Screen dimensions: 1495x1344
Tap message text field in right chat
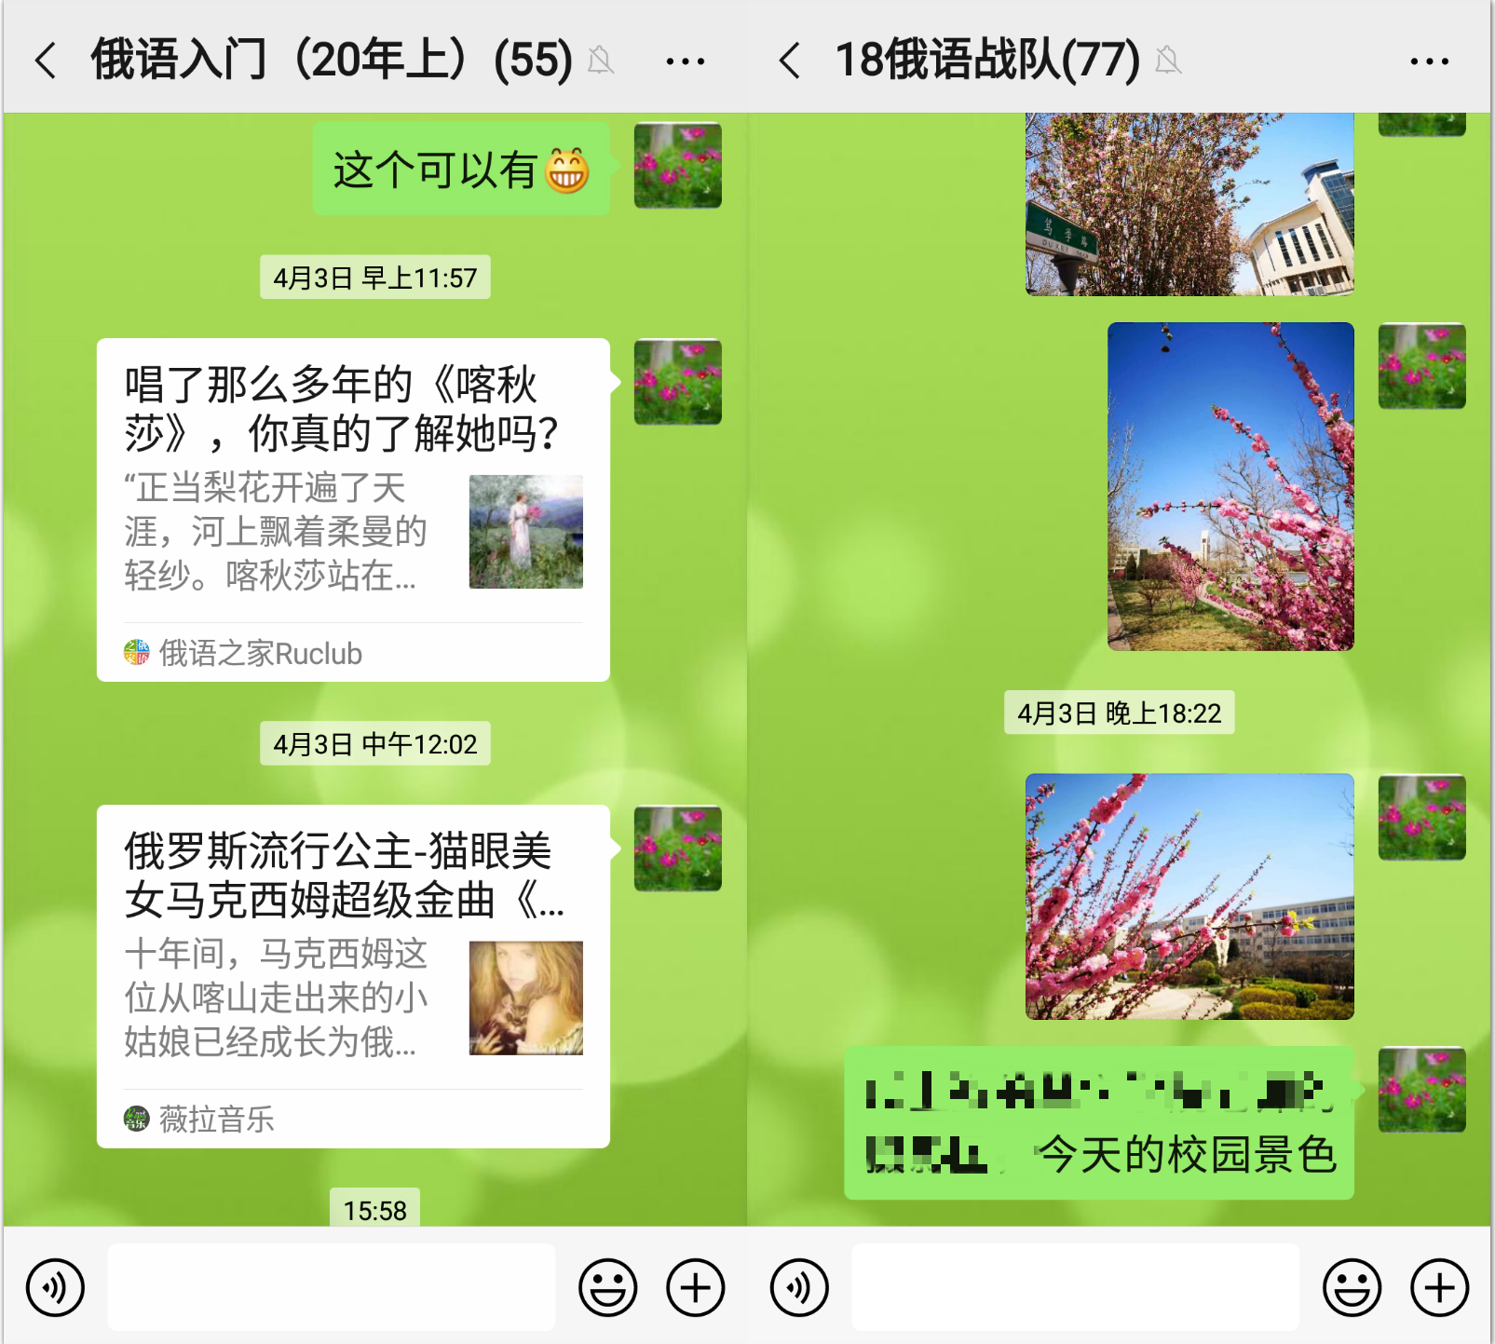(1075, 1288)
